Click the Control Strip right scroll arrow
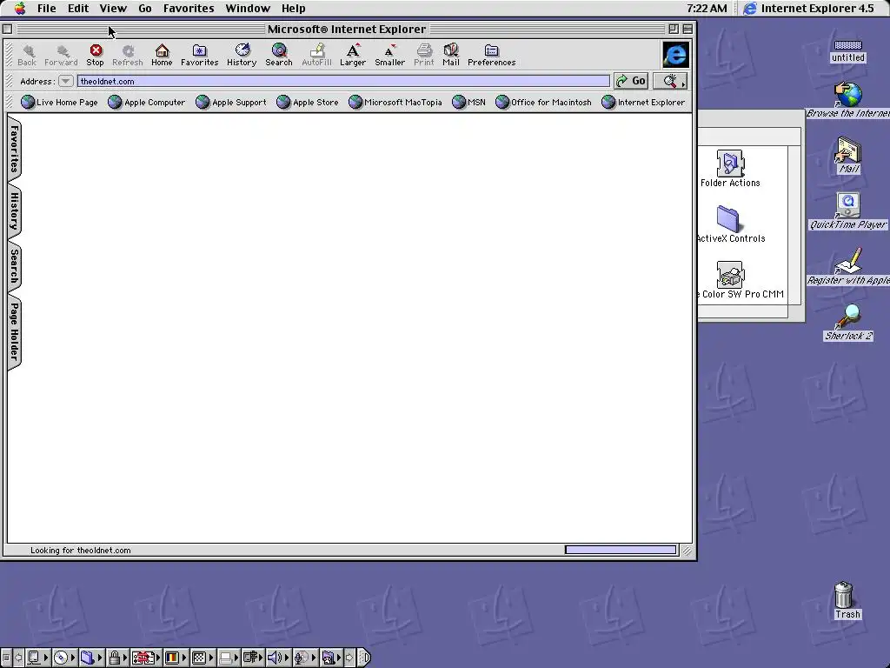 tap(349, 658)
